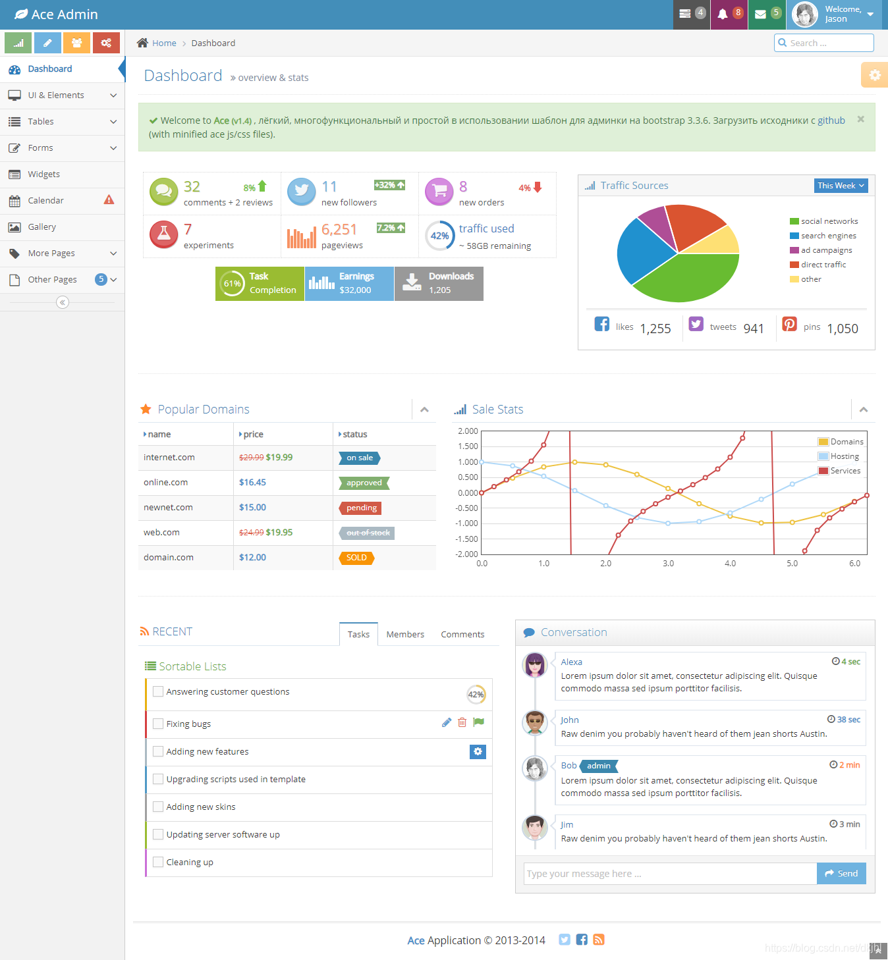
Task: Click the message input field in Conversation
Action: coord(670,873)
